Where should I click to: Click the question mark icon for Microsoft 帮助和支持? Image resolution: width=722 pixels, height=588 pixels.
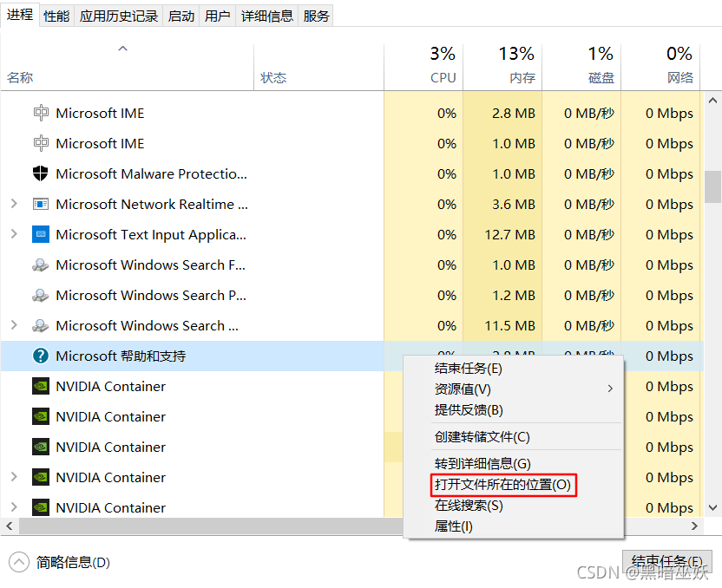[x=41, y=356]
